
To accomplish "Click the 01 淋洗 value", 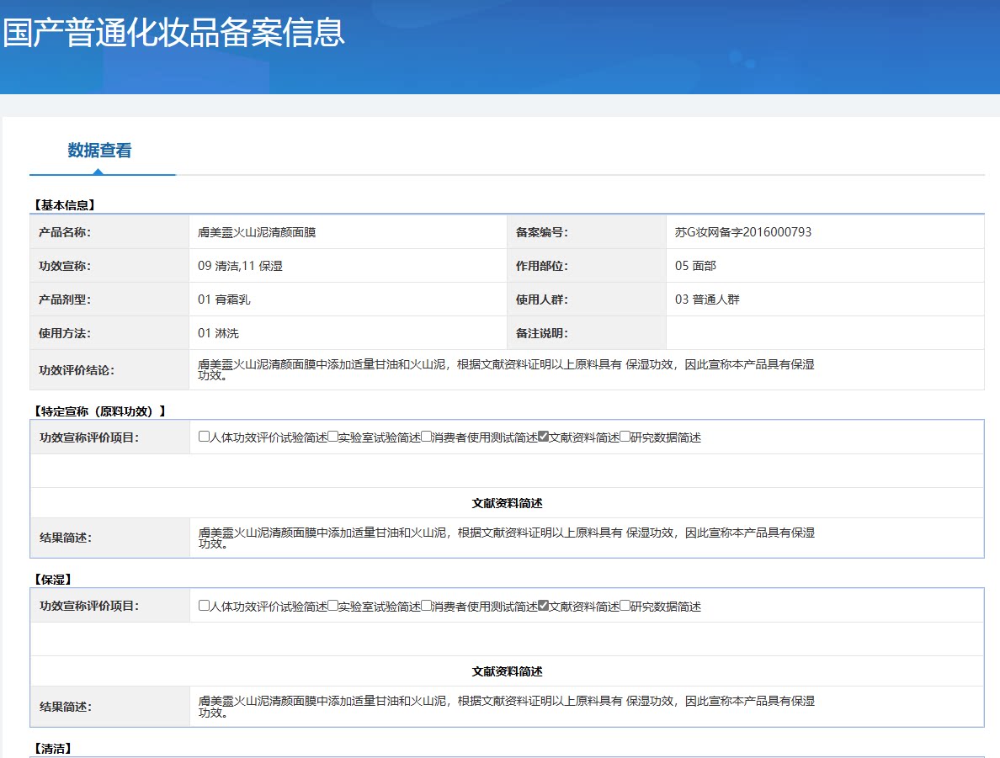I will coord(218,333).
